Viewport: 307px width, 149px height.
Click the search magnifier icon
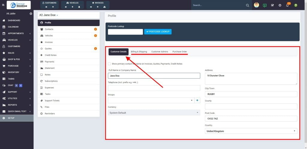coord(247,5)
